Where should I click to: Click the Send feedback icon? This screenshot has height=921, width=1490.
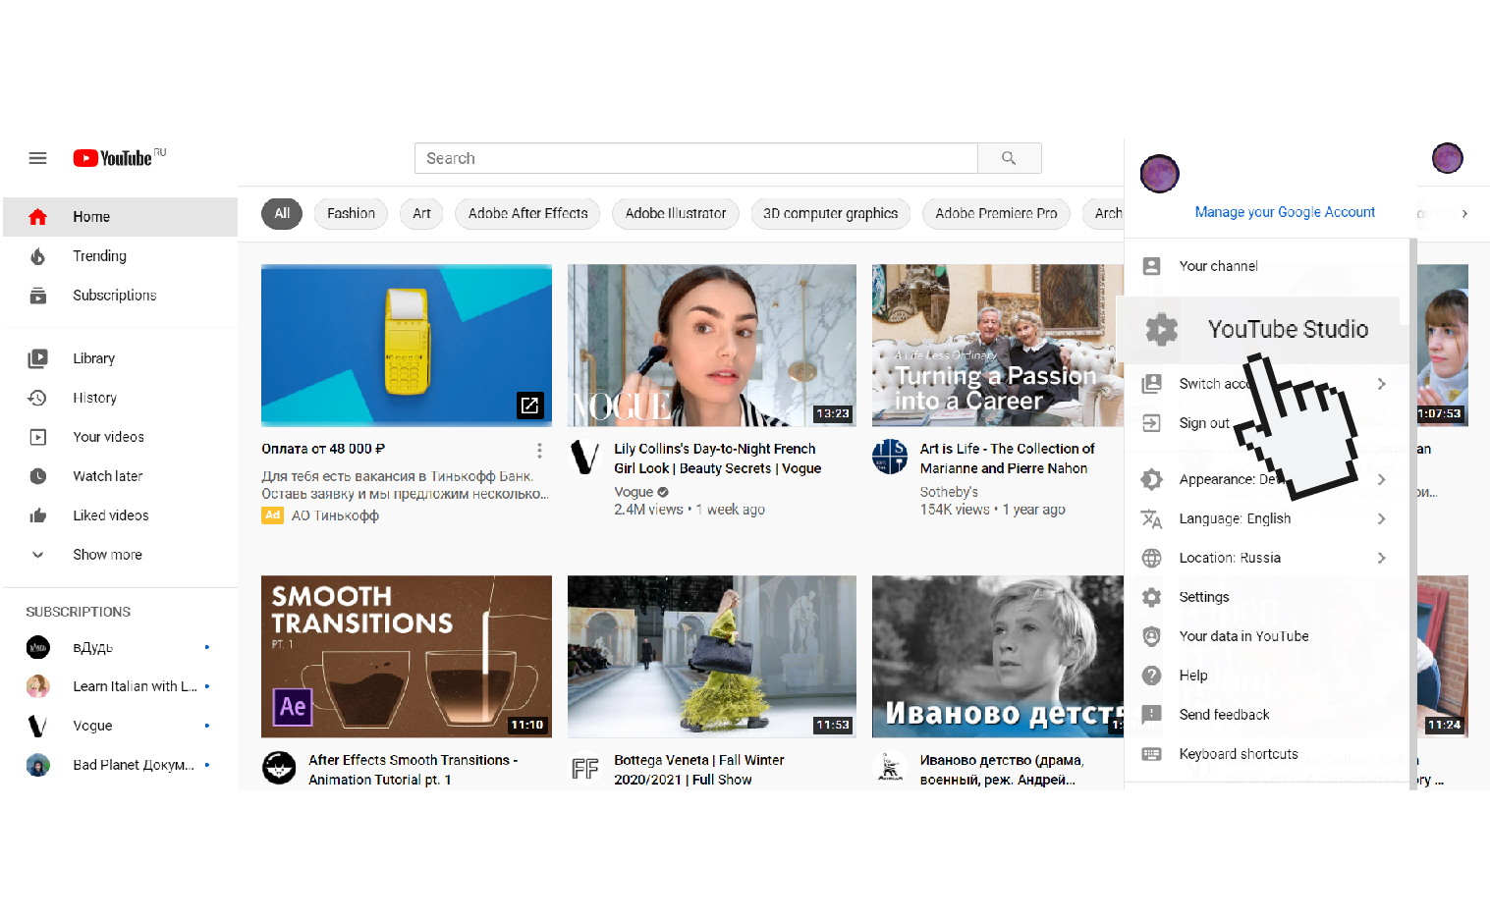point(1151,715)
